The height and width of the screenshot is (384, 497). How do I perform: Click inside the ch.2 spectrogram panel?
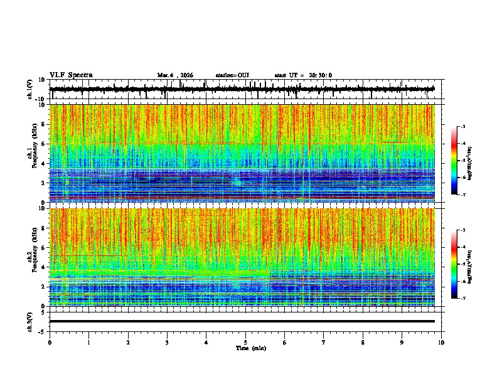[242, 257]
